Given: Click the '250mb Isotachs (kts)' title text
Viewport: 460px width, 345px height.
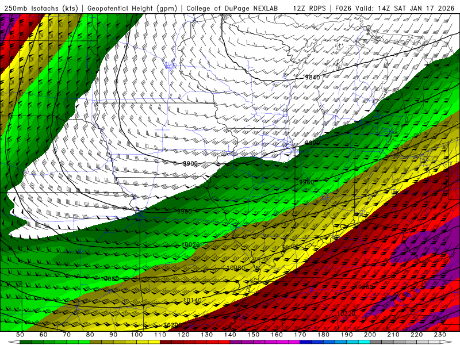Looking at the screenshot, I should [x=41, y=8].
